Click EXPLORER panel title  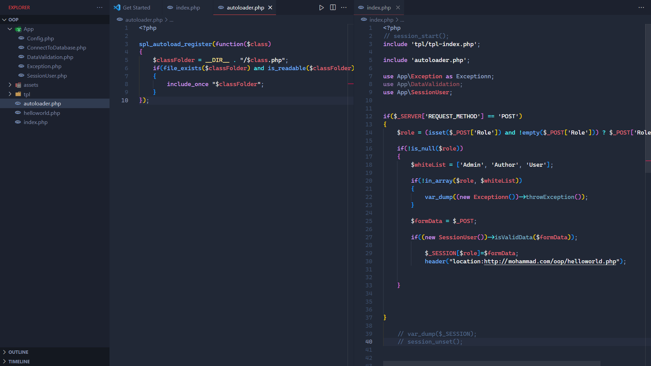point(19,7)
